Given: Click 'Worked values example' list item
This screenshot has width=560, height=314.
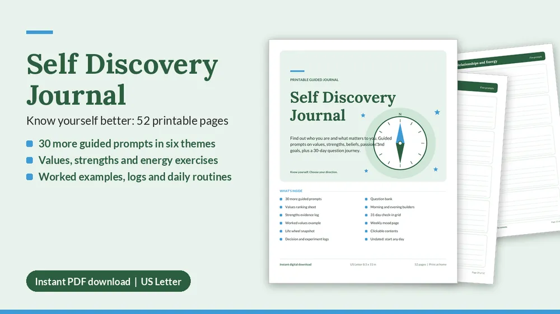Looking at the screenshot, I should [x=303, y=223].
